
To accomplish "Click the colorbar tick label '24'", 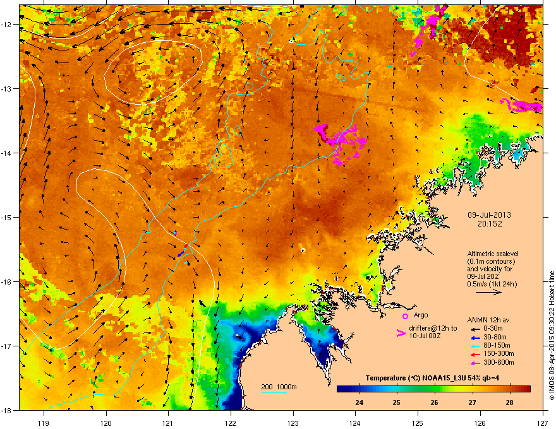I will point(360,403).
